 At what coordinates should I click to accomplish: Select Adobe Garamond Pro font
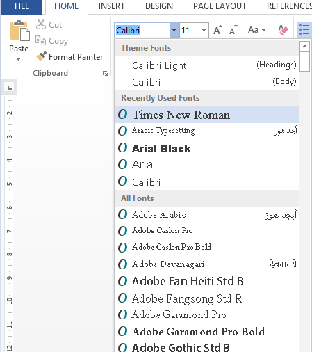[x=207, y=315]
